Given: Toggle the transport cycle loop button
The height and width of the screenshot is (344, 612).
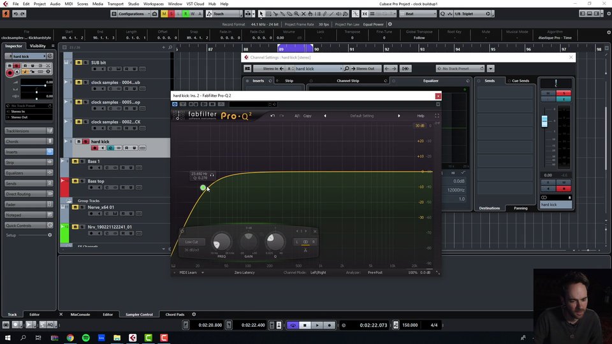Looking at the screenshot, I should [293, 325].
